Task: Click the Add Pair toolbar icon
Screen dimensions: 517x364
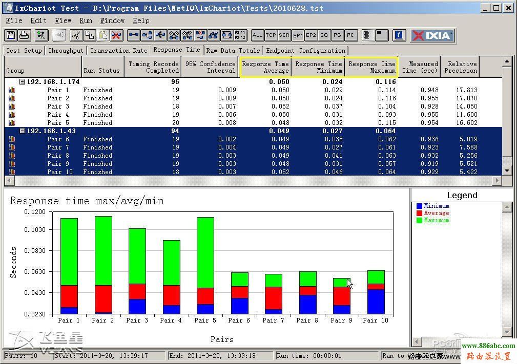Action: point(134,35)
